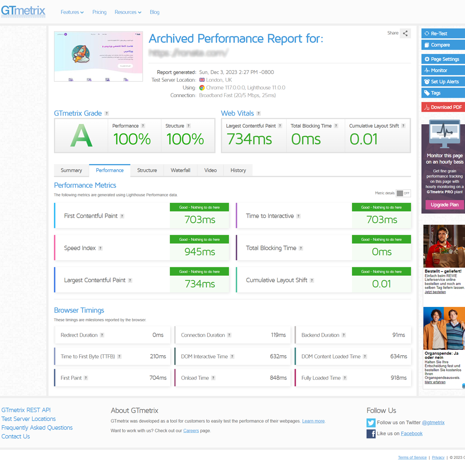Click help icon beside Performance score

(x=143, y=126)
